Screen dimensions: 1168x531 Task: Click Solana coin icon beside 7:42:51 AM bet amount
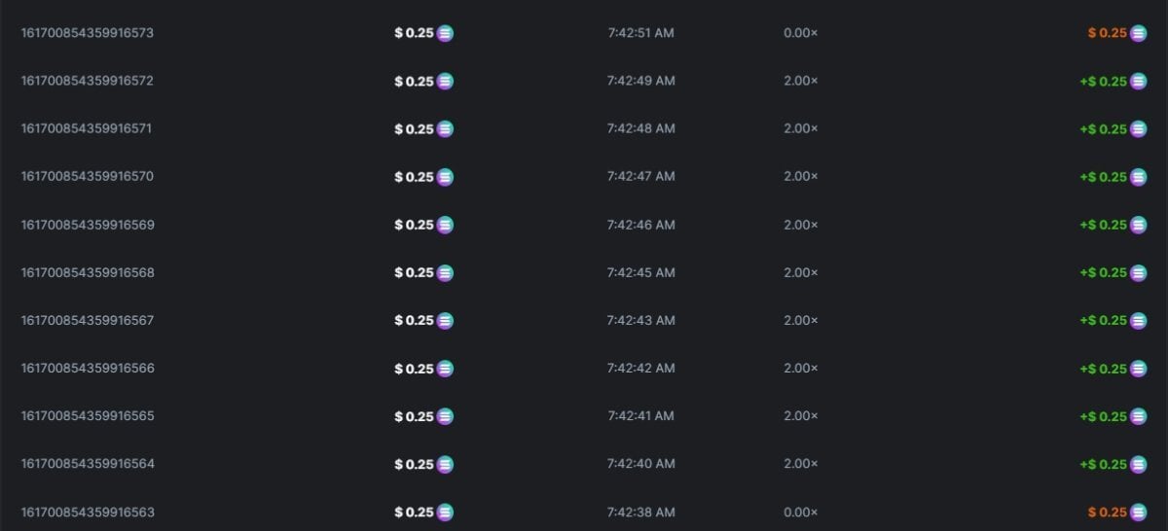click(x=445, y=33)
